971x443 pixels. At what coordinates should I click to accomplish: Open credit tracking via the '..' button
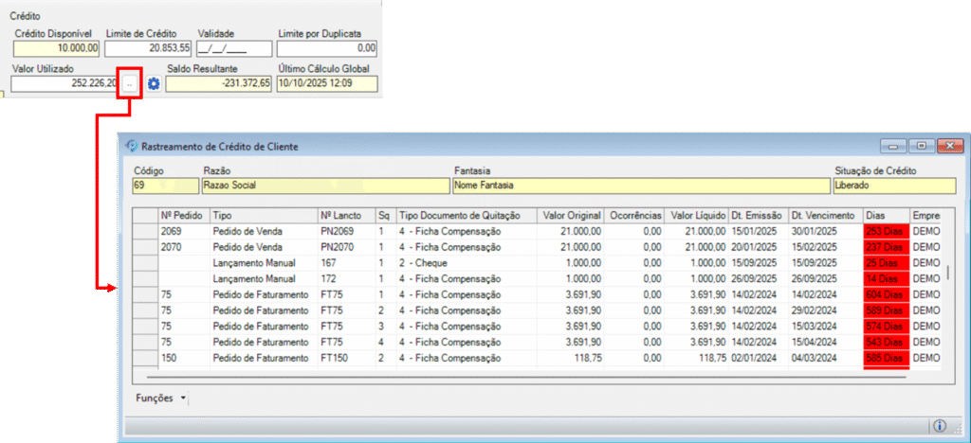(130, 83)
